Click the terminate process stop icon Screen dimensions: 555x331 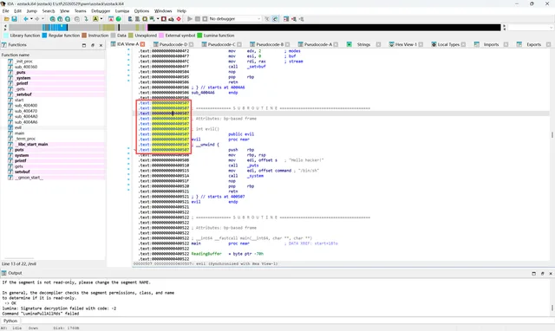point(205,19)
